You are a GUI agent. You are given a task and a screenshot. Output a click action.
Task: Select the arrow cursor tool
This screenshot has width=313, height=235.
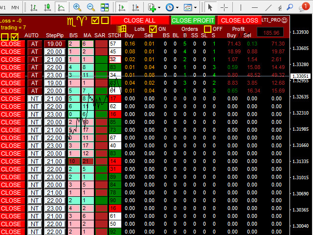(210, 7)
